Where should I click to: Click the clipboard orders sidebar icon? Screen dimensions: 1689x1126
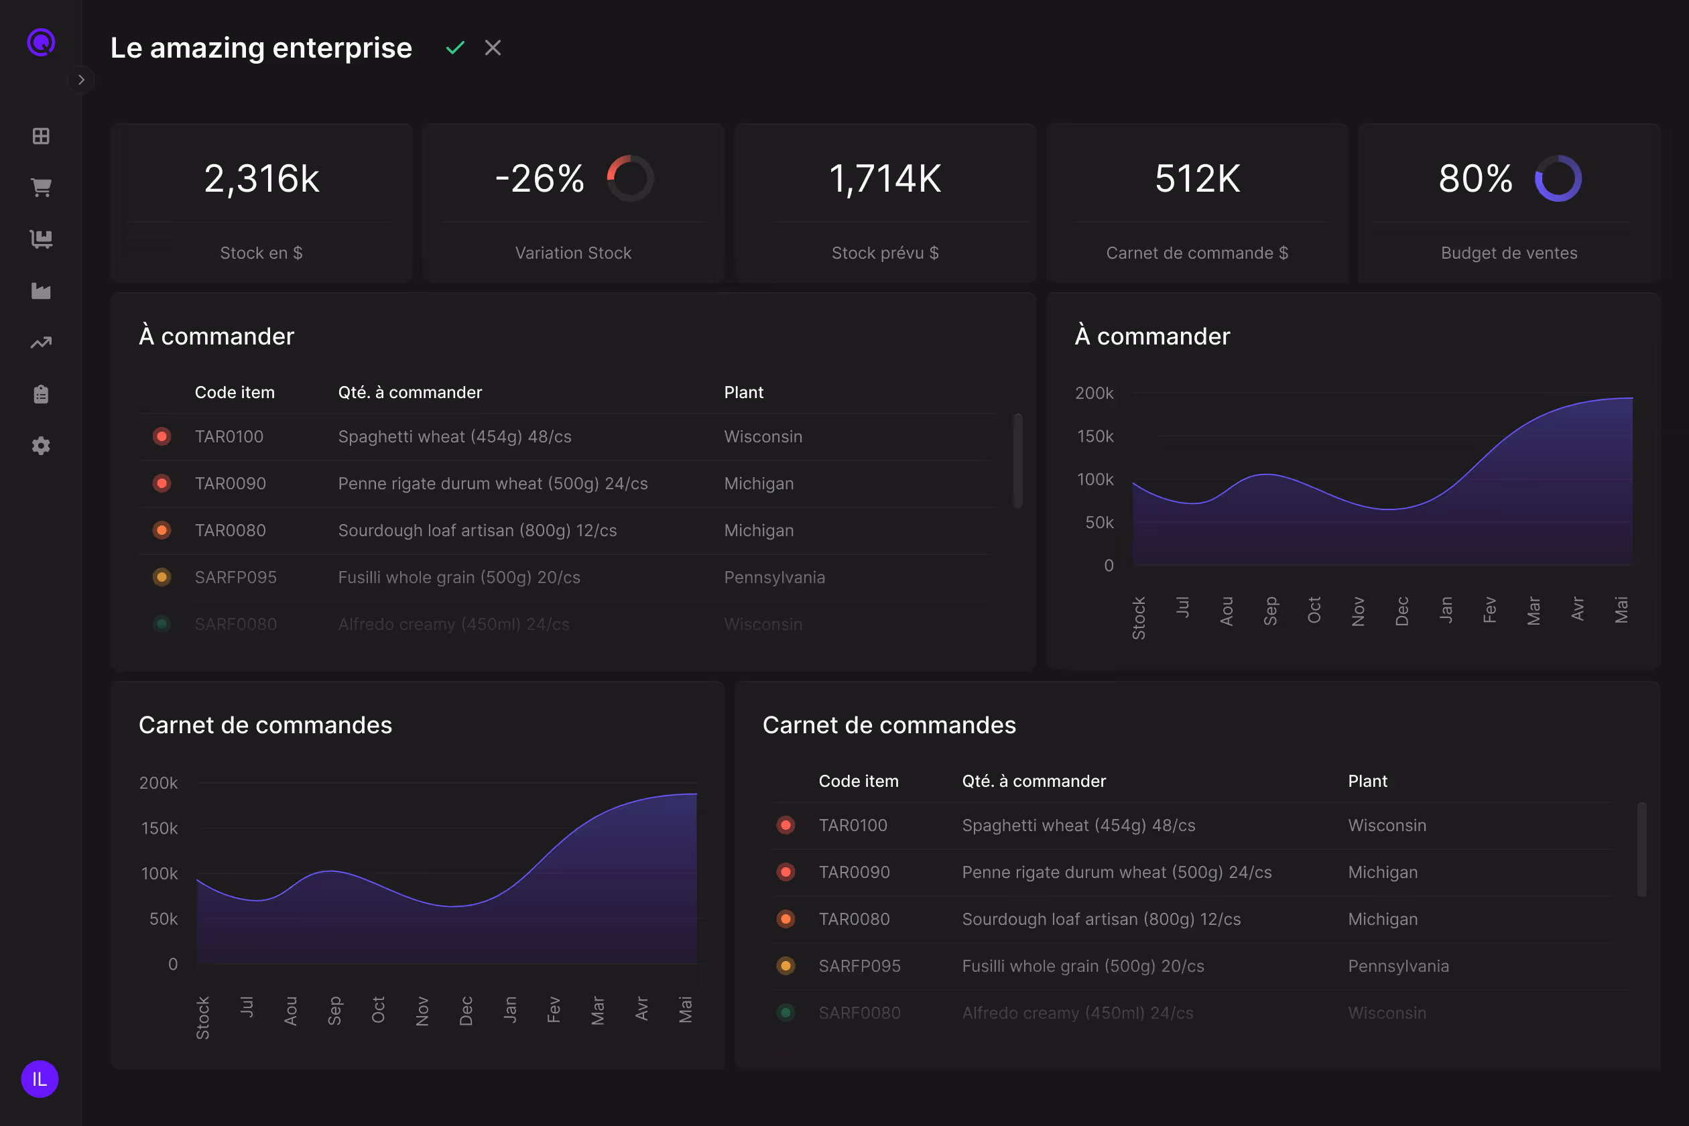tap(41, 394)
